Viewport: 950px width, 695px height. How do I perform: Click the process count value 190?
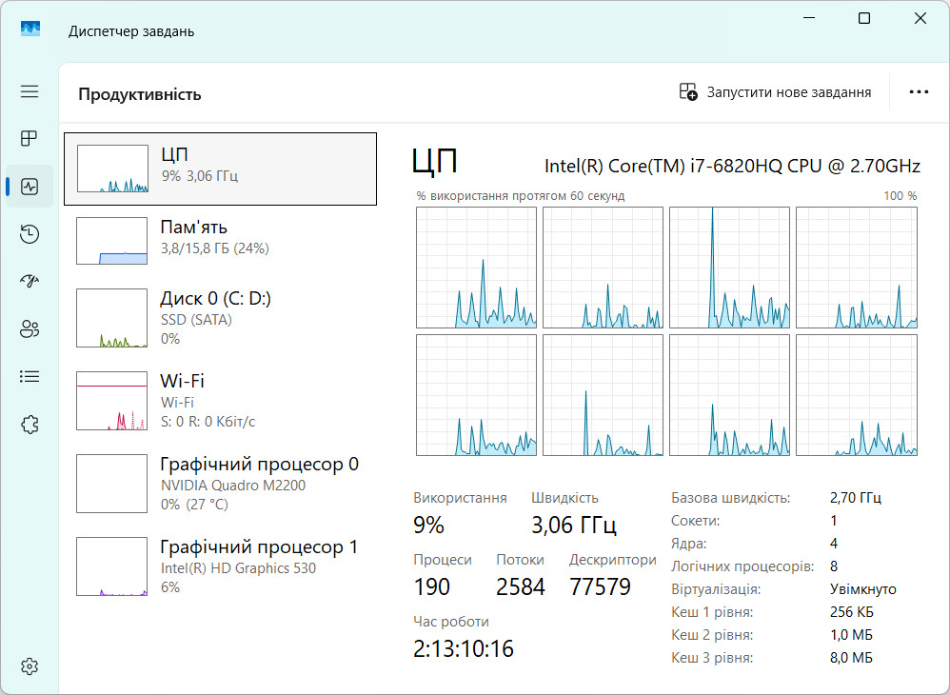pos(432,586)
